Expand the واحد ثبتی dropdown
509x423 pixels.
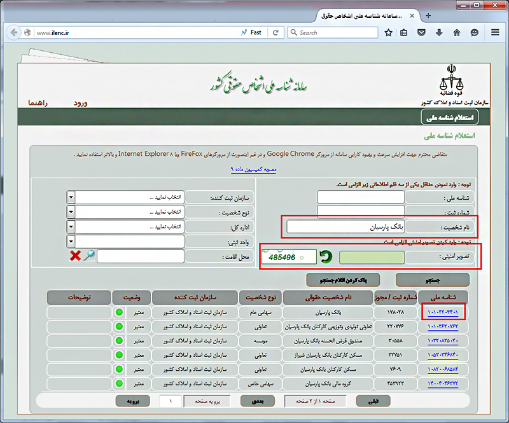[x=71, y=241]
